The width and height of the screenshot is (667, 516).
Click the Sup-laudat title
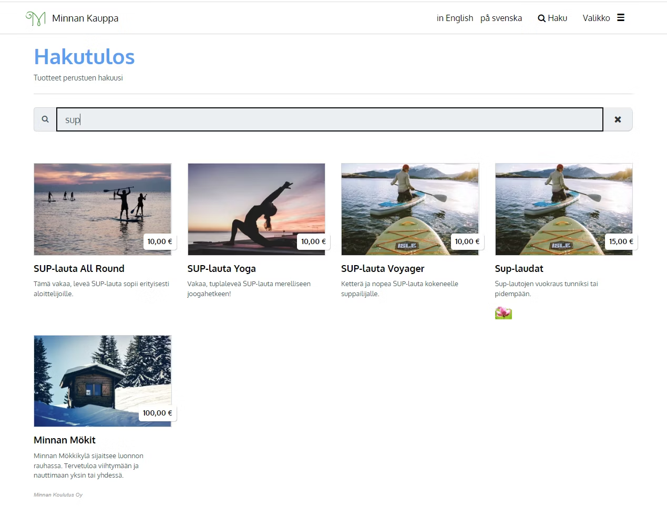(519, 269)
